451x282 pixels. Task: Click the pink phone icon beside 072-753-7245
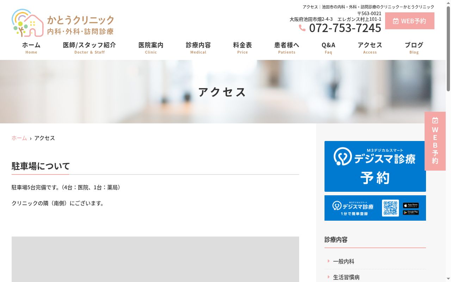[x=302, y=28]
